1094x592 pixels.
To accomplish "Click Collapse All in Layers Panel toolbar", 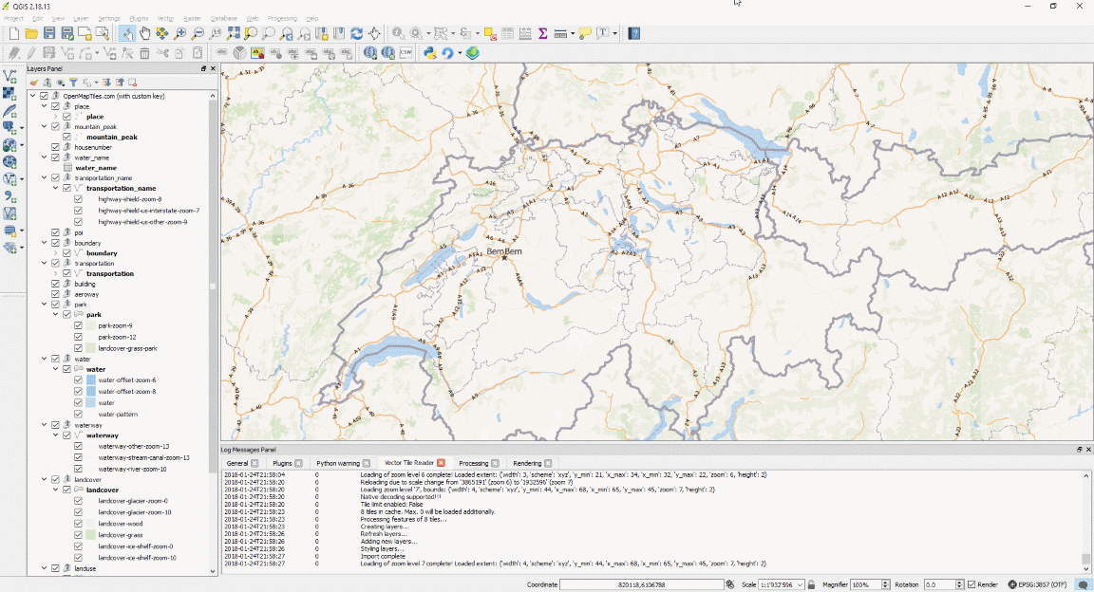I will click(x=120, y=83).
